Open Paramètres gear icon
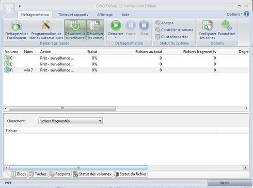Image resolution: width=253 pixels, height=188 pixels. [x=227, y=28]
